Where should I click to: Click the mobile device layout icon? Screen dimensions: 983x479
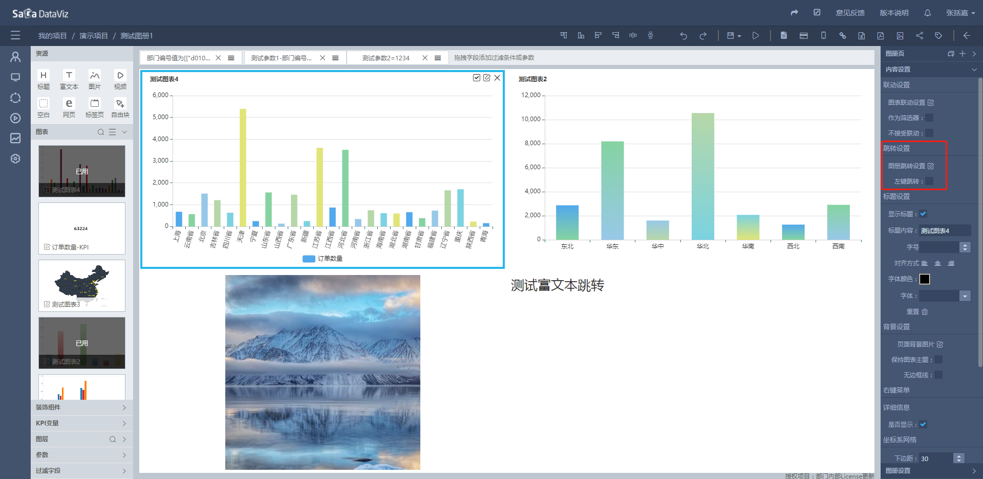pos(823,35)
